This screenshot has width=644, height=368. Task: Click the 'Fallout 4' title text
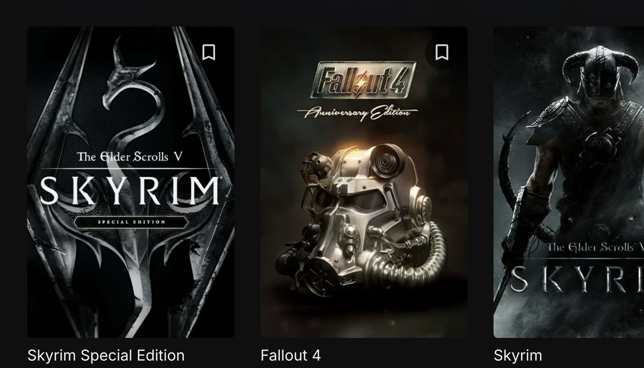291,355
